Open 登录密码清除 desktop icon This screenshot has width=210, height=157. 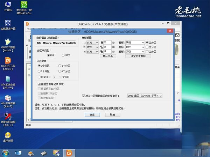coord(8,120)
